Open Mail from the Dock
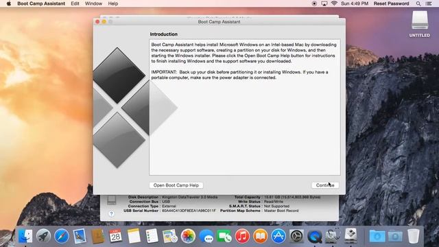This screenshot has height=247, width=439. [x=80, y=236]
